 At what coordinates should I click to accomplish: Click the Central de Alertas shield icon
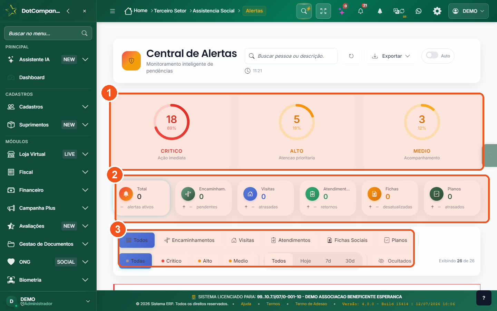click(x=131, y=61)
